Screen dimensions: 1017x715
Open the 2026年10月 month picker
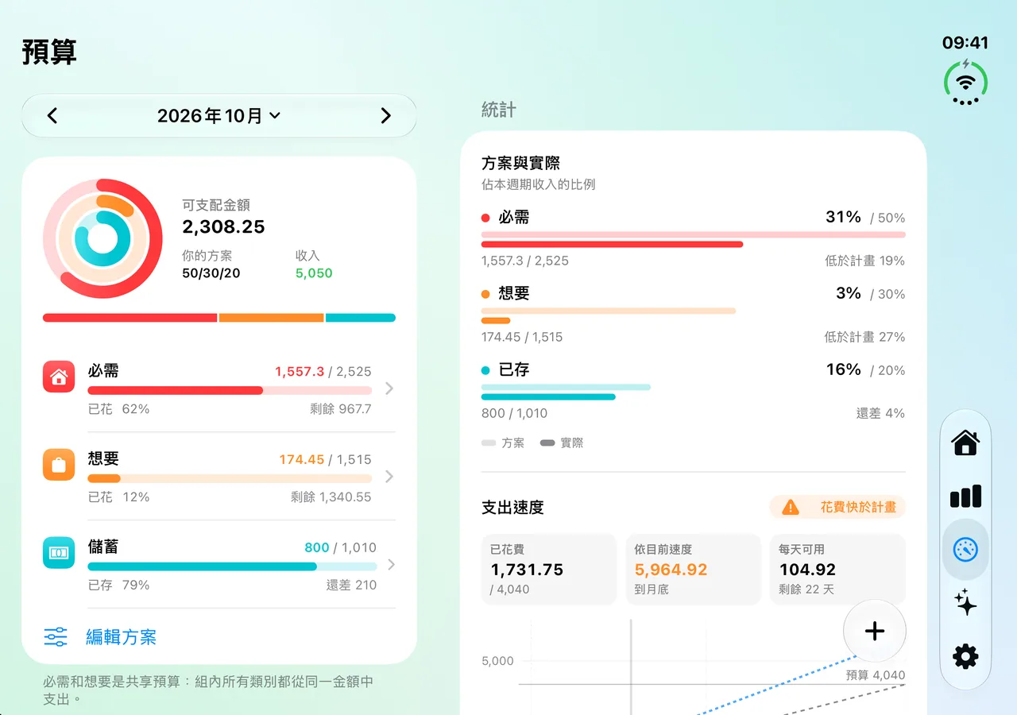(x=219, y=116)
